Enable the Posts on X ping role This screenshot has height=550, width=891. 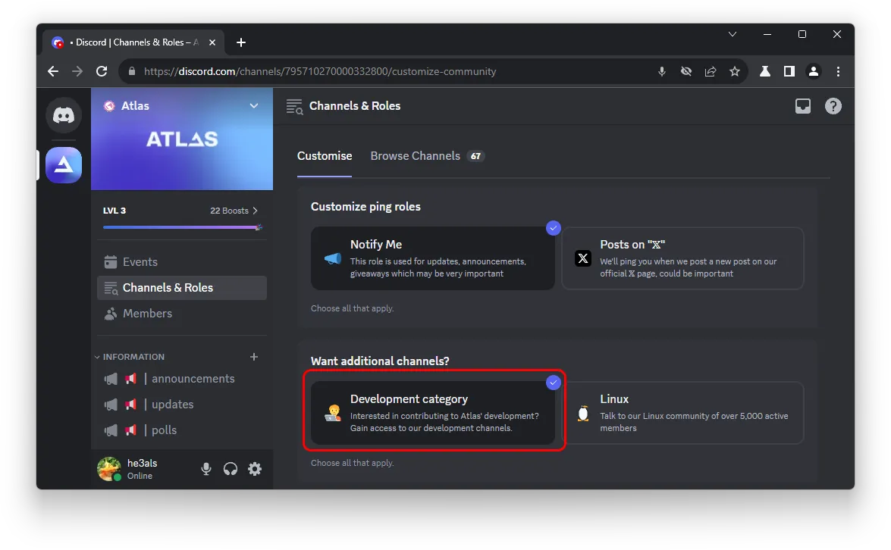point(682,258)
